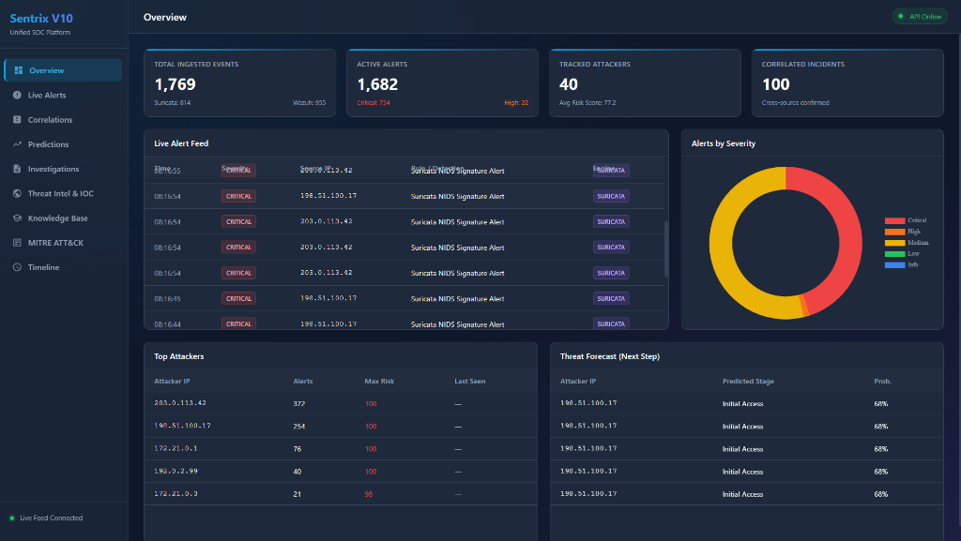961x541 pixels.
Task: Click the Predictions trend line icon
Action: point(17,144)
